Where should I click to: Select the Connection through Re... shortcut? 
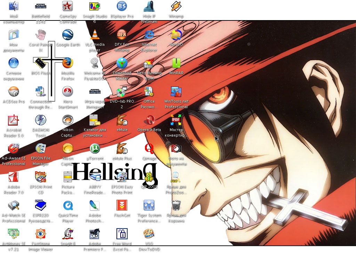point(41,92)
